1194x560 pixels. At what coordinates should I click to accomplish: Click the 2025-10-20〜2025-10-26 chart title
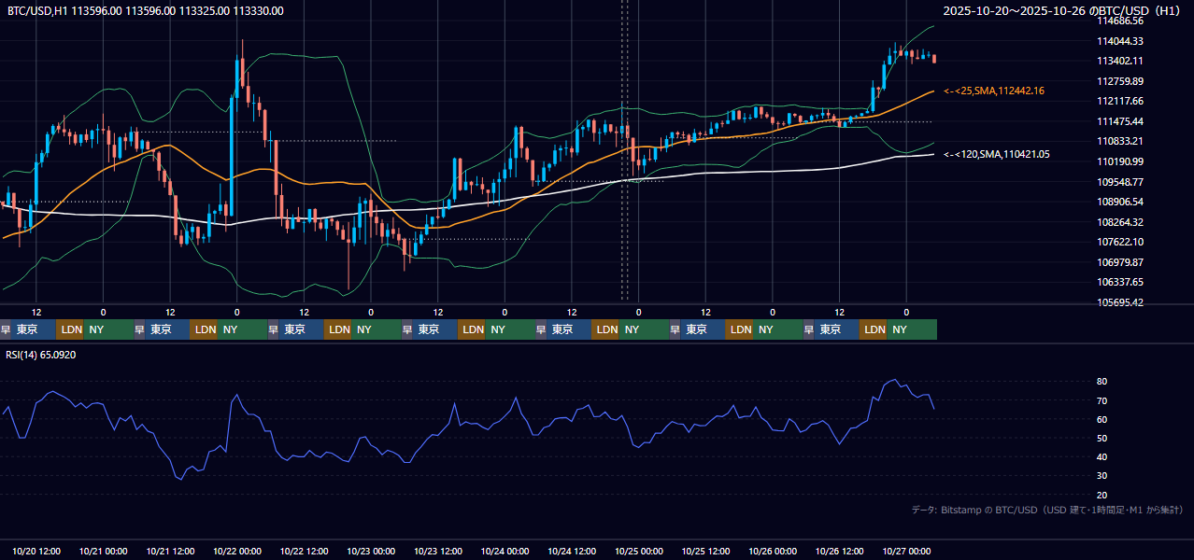1062,11
